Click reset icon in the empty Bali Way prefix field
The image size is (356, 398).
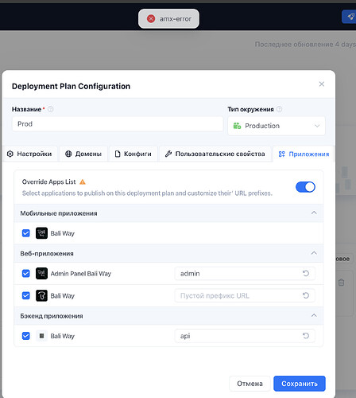click(306, 295)
